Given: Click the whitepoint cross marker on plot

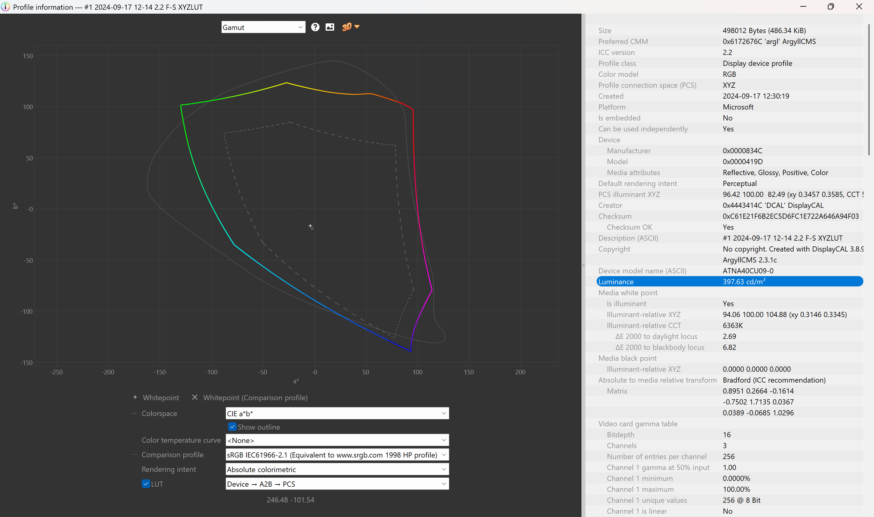Looking at the screenshot, I should tap(310, 226).
